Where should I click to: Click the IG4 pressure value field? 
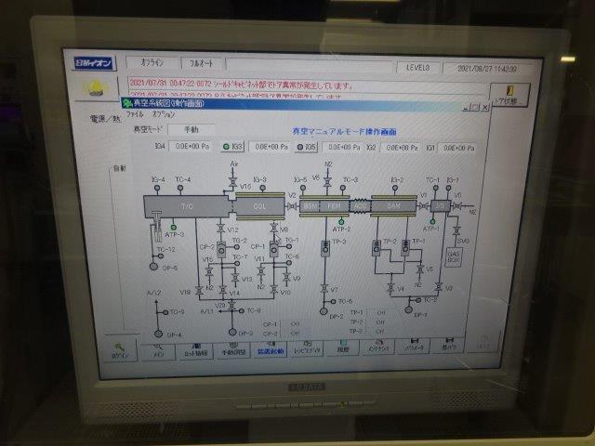[192, 146]
